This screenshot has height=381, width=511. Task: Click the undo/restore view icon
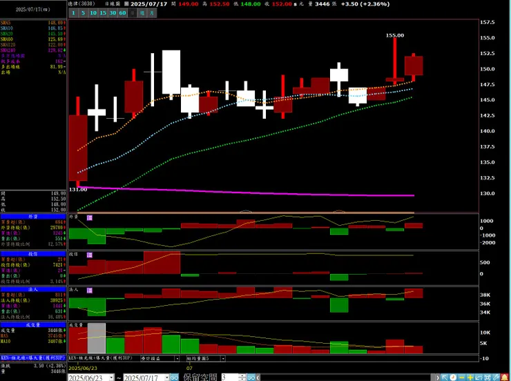479,378
